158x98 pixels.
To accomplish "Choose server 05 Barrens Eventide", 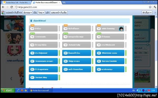I will tap(110, 61).
